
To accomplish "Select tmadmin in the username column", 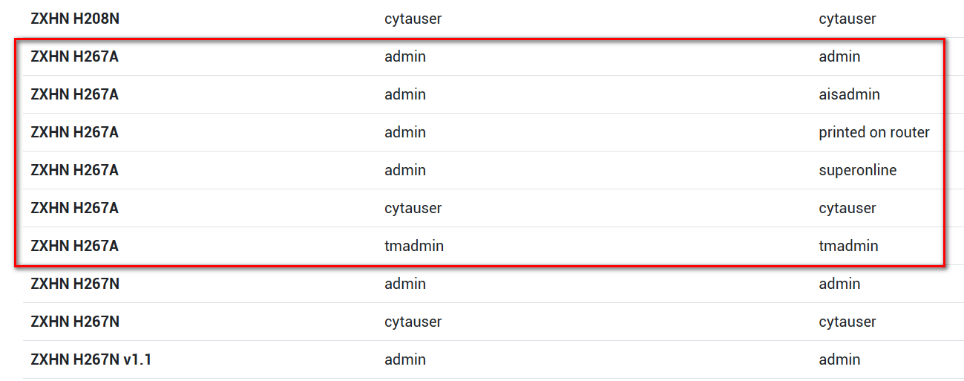I will (x=414, y=246).
